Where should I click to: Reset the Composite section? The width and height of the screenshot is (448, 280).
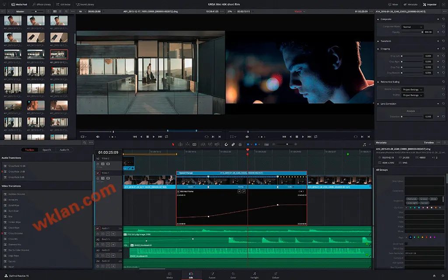tap(444, 19)
